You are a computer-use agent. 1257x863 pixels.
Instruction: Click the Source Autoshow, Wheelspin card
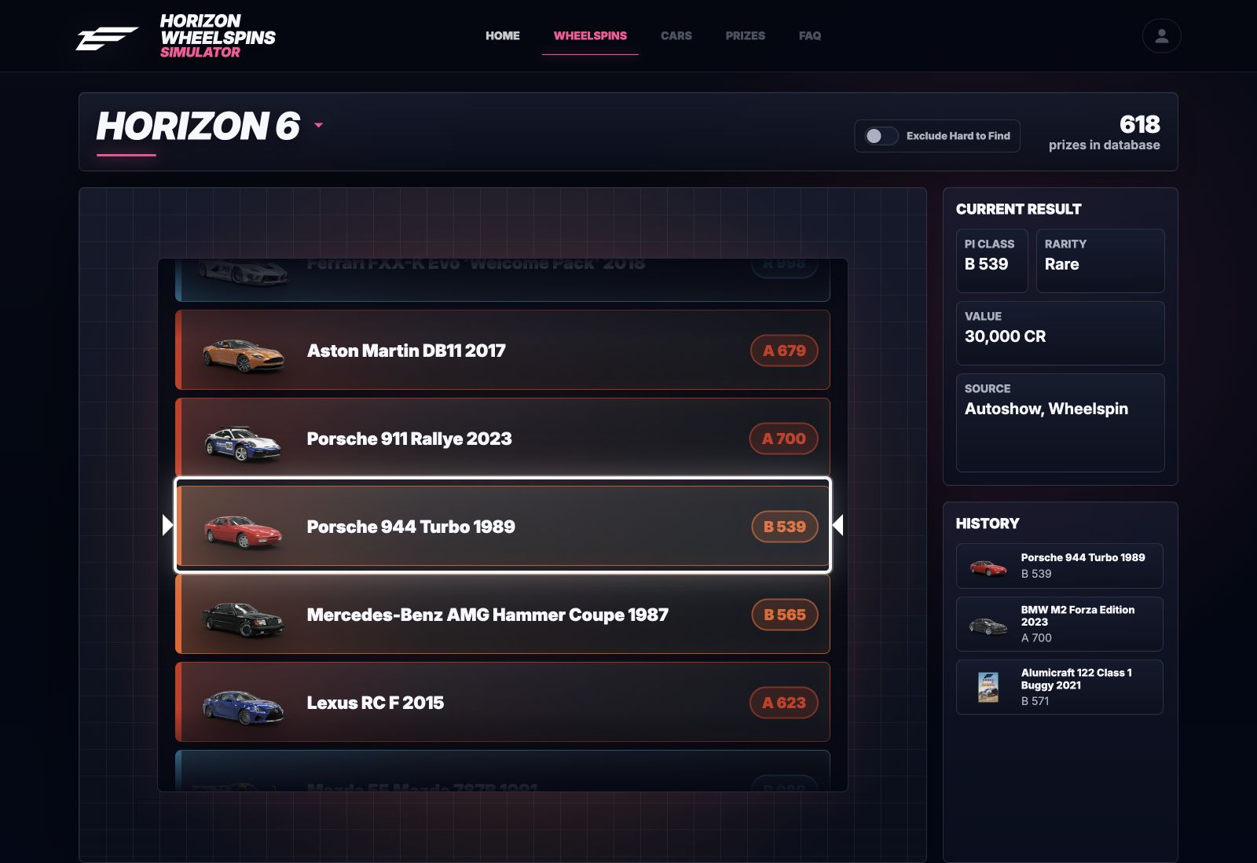click(1060, 422)
